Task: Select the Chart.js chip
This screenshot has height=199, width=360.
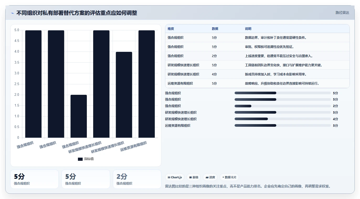Action: (175, 177)
